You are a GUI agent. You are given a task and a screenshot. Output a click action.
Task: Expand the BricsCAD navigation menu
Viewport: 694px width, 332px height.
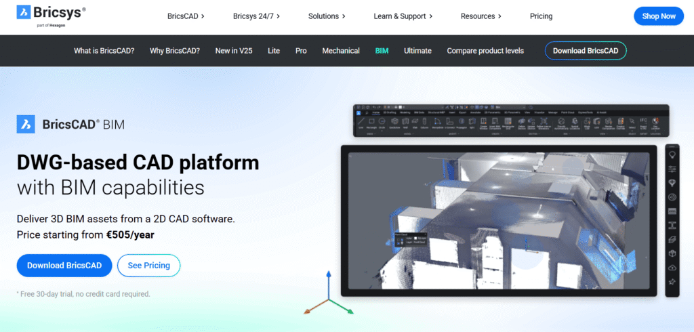[x=186, y=16]
